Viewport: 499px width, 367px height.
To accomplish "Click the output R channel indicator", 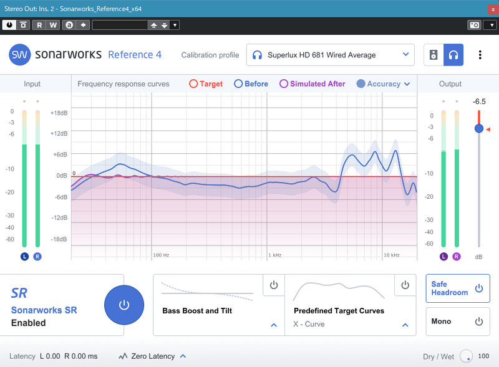I will click(x=457, y=256).
